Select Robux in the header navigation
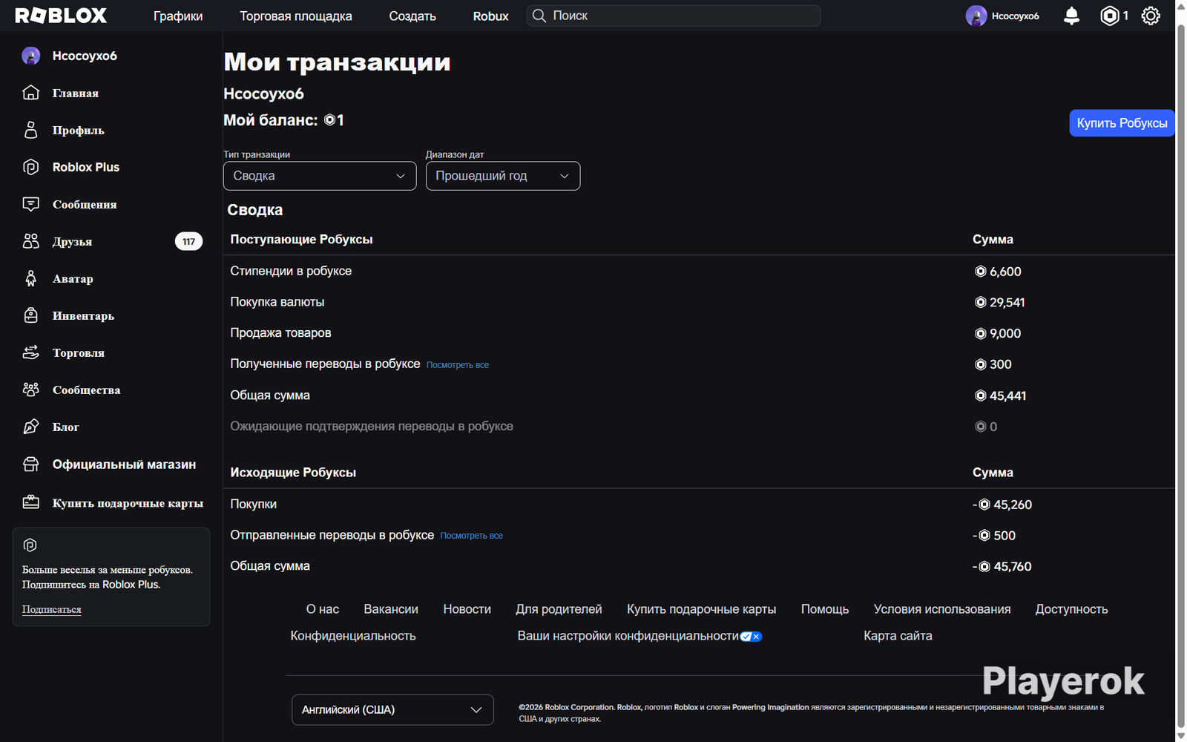The height and width of the screenshot is (742, 1187). pyautogui.click(x=491, y=16)
